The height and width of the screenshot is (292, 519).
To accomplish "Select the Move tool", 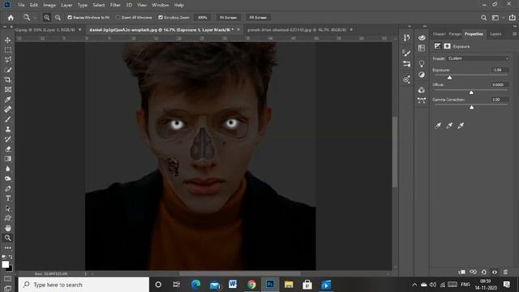I will [x=7, y=40].
